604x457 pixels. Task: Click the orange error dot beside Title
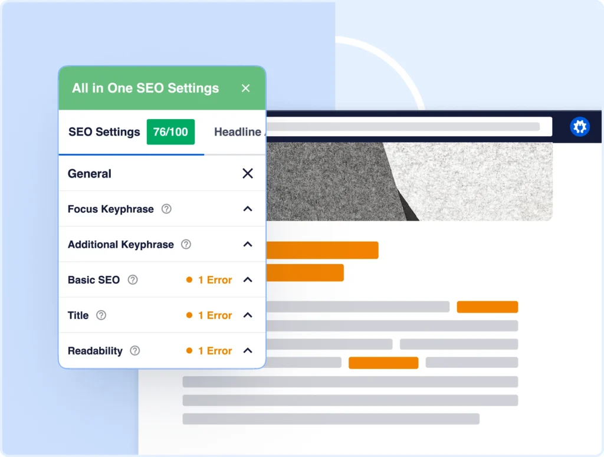pyautogui.click(x=190, y=315)
